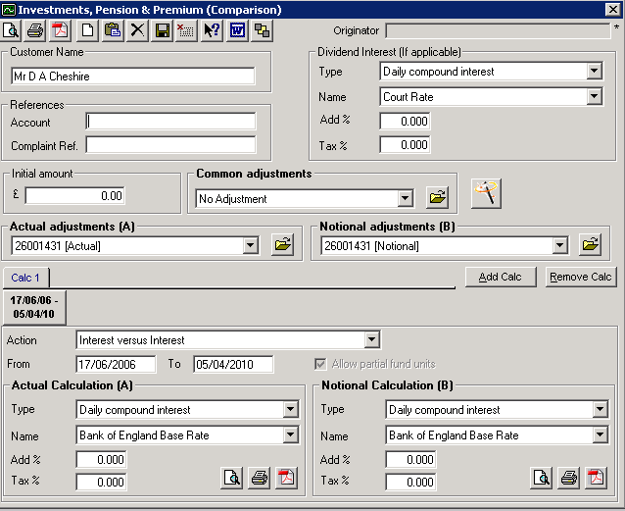
Task: Expand the Dividend Interest Type dropdown
Action: tap(594, 71)
